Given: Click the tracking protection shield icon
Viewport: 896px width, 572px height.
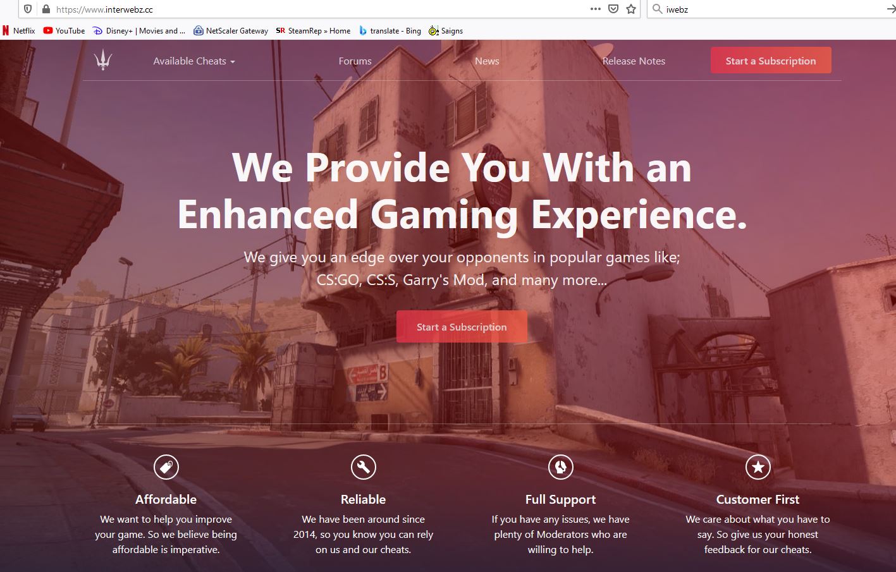Looking at the screenshot, I should pos(28,9).
